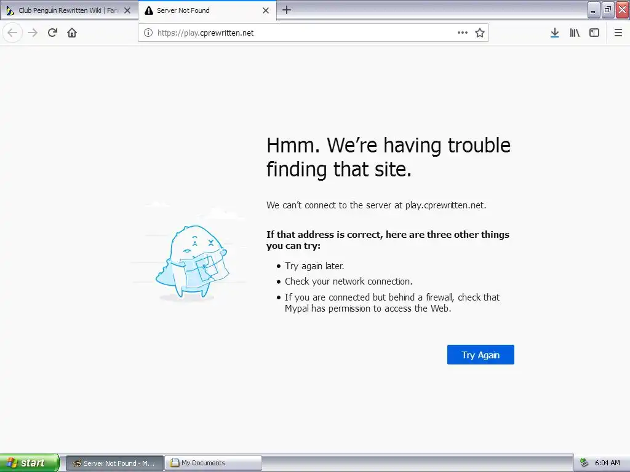Restore down the browser window
Image resolution: width=630 pixels, height=472 pixels.
(608, 10)
